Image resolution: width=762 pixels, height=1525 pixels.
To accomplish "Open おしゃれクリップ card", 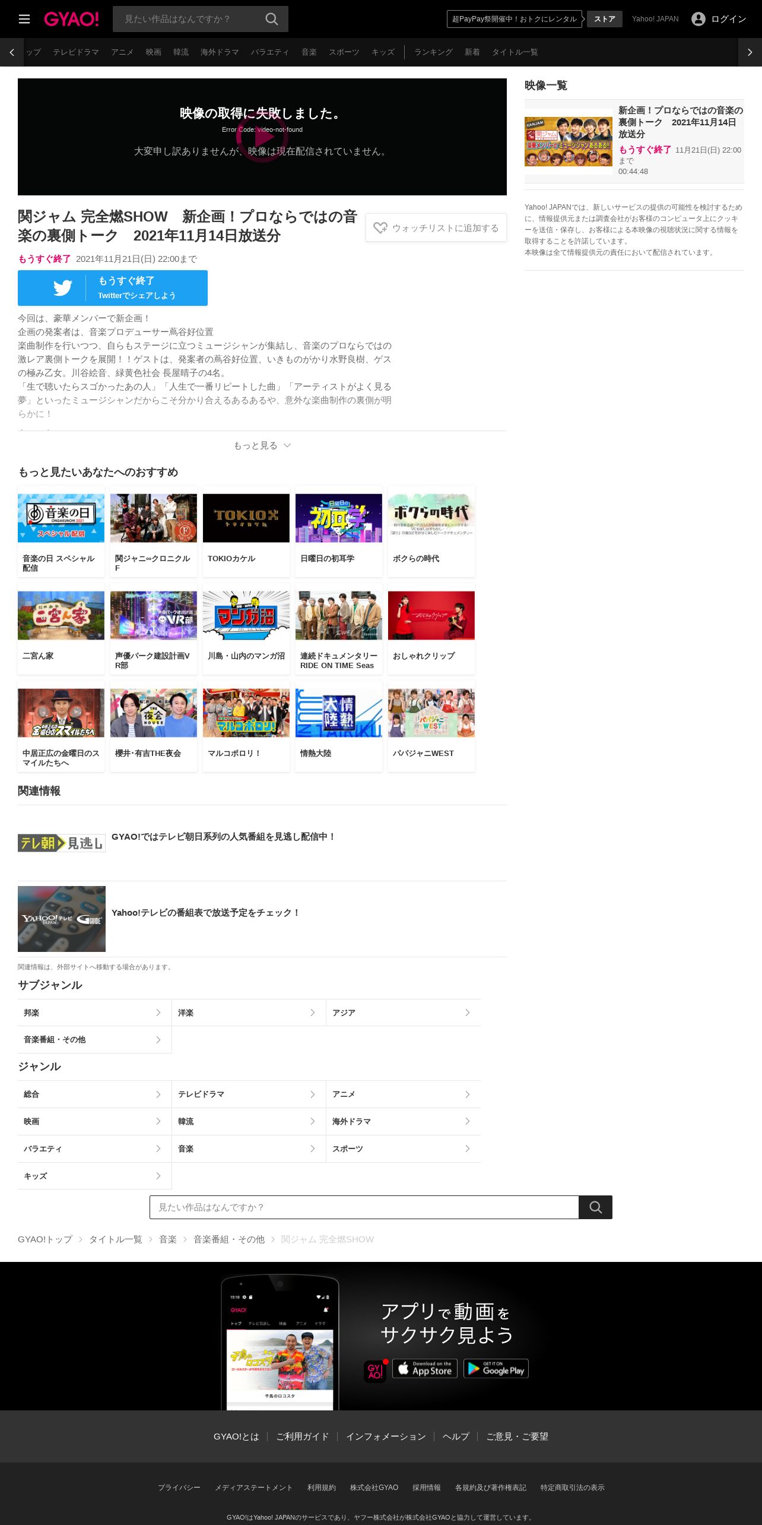I will coord(431,629).
